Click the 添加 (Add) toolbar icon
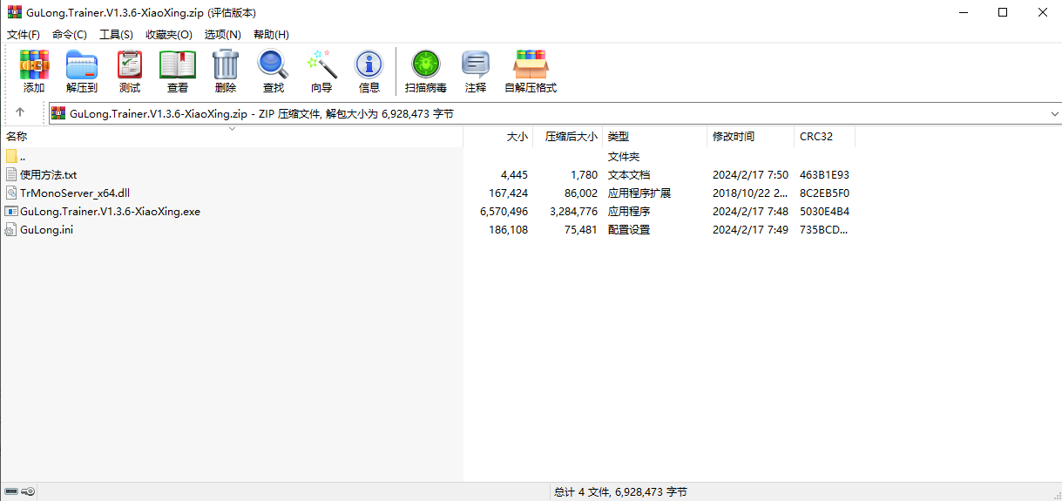 (x=34, y=64)
